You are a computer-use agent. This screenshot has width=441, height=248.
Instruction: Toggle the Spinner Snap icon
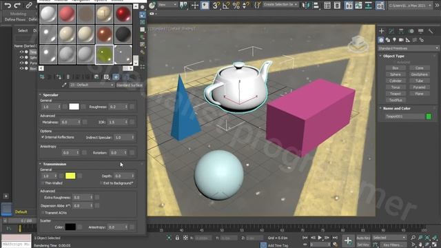click(x=246, y=5)
